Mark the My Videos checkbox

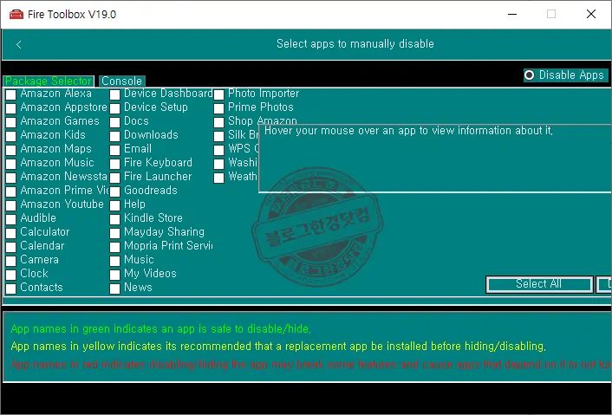tap(114, 274)
